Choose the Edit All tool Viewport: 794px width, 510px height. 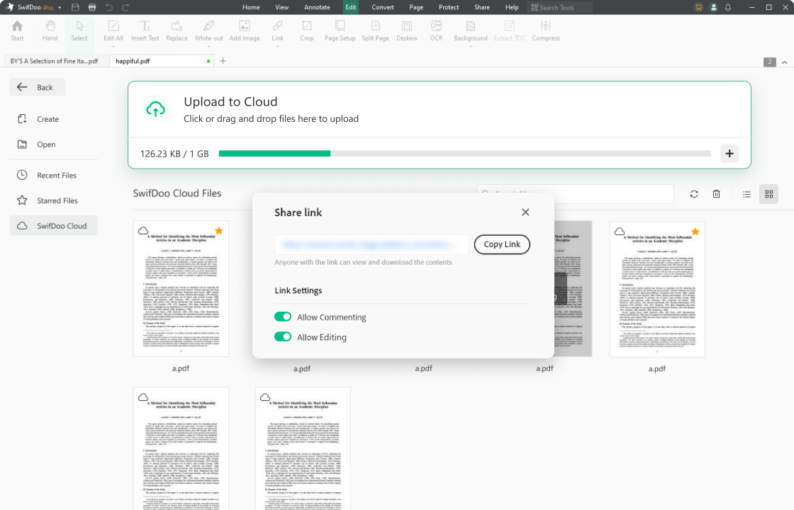pyautogui.click(x=113, y=31)
